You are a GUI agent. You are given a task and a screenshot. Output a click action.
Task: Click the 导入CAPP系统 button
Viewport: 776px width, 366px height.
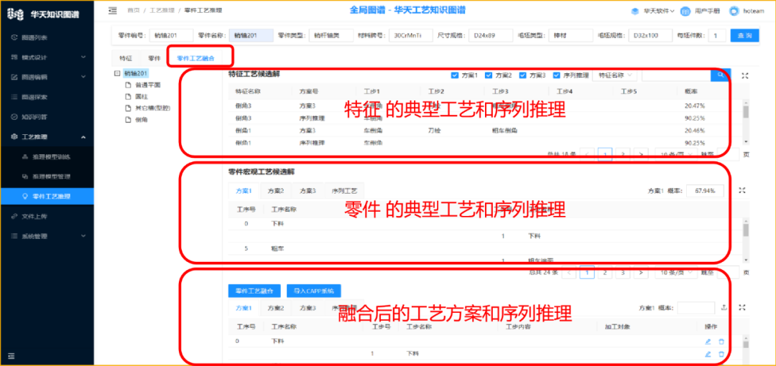click(x=314, y=291)
